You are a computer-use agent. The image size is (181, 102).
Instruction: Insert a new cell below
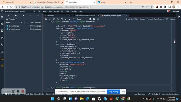[50, 19]
